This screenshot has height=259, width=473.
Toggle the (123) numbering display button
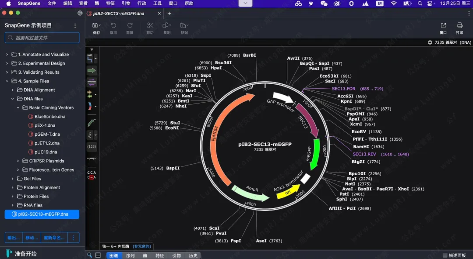coord(92,147)
